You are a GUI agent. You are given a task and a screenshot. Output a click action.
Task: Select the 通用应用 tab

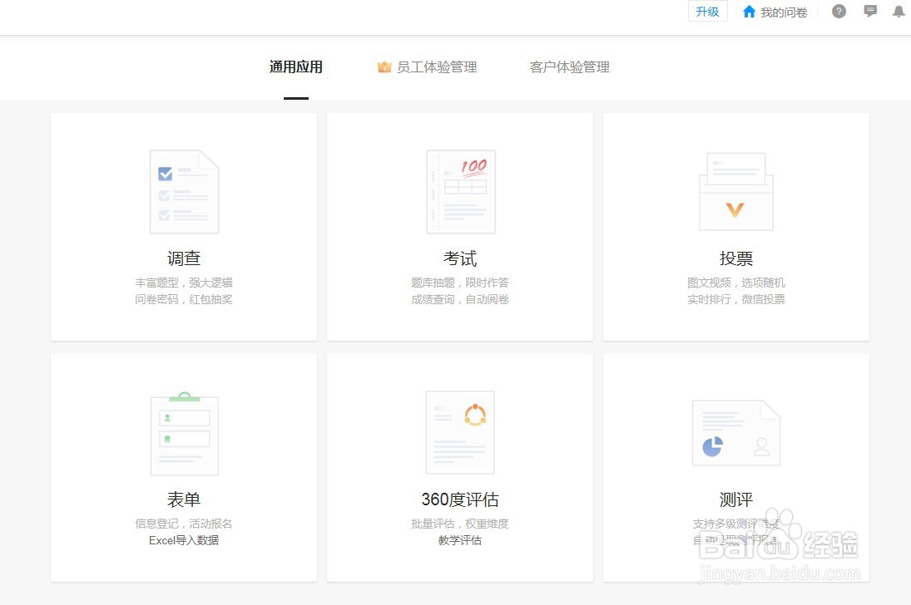[x=295, y=67]
